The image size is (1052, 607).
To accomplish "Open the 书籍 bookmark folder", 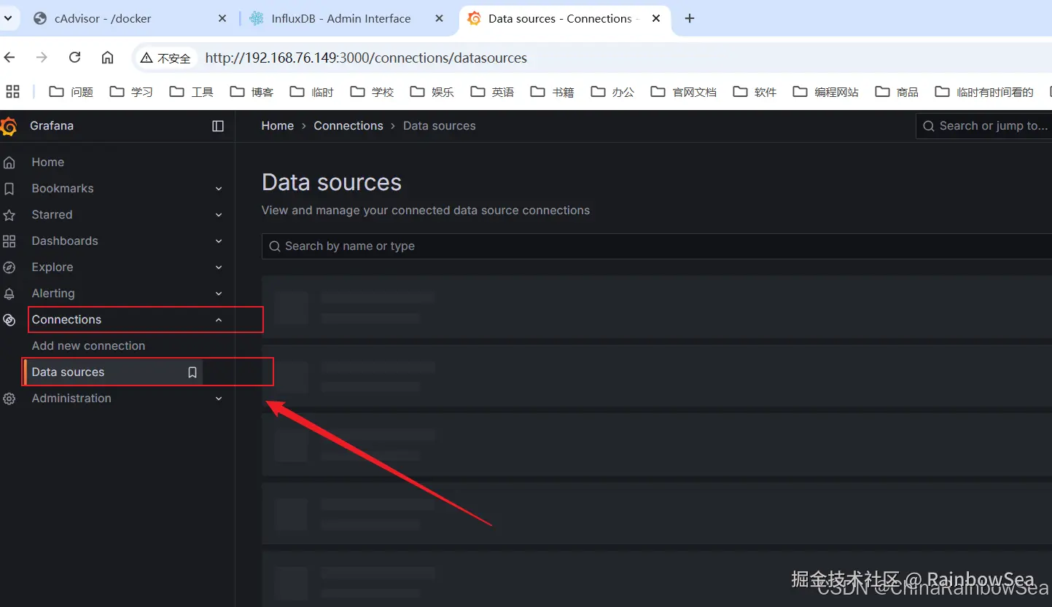I will [552, 92].
